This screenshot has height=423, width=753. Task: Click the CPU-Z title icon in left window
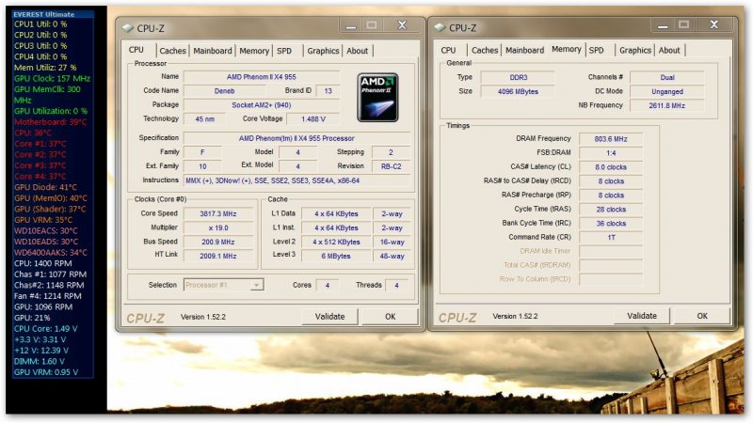tap(127, 28)
